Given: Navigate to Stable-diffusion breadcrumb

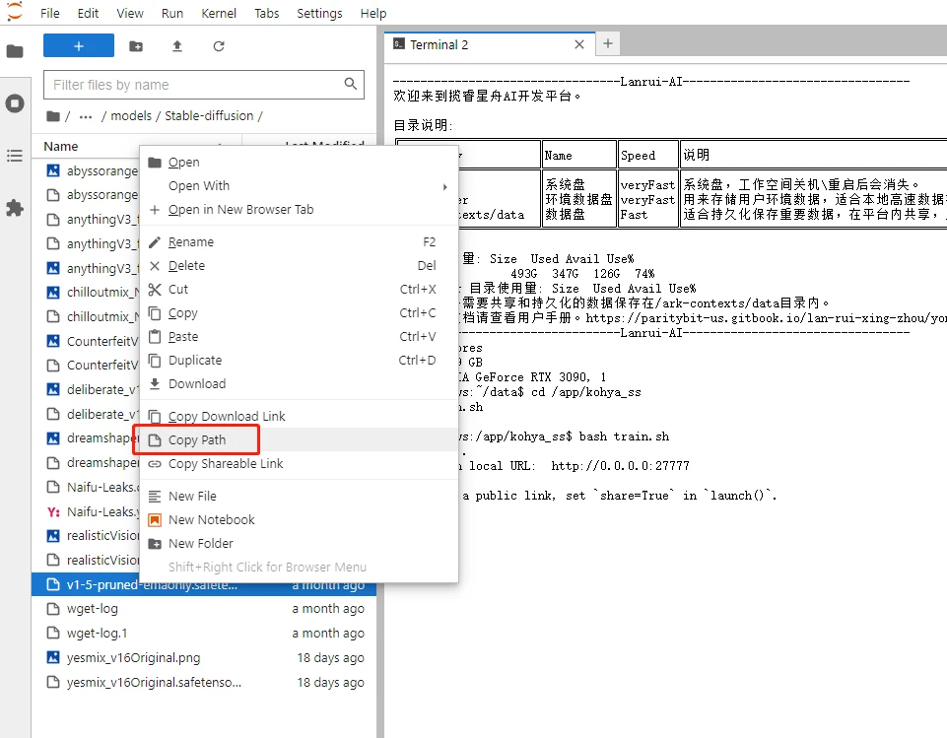Looking at the screenshot, I should point(209,116).
